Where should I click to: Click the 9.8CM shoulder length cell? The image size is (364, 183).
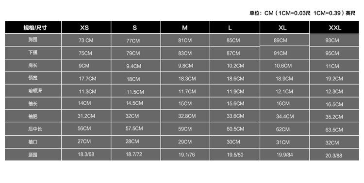pyautogui.click(x=185, y=66)
